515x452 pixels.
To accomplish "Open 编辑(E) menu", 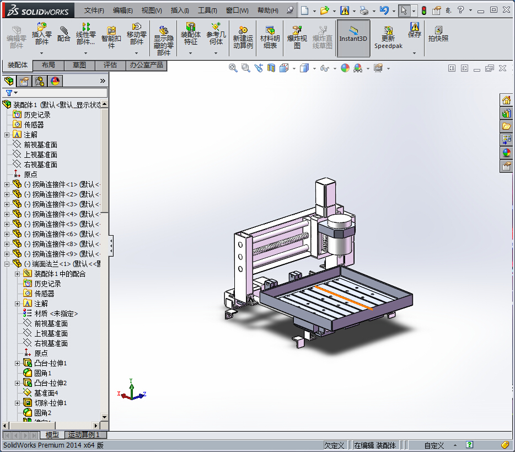I will 122,10.
